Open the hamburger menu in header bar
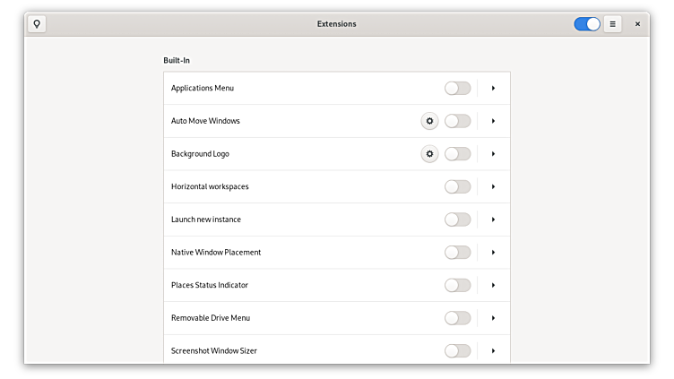The width and height of the screenshot is (674, 379). click(x=613, y=24)
